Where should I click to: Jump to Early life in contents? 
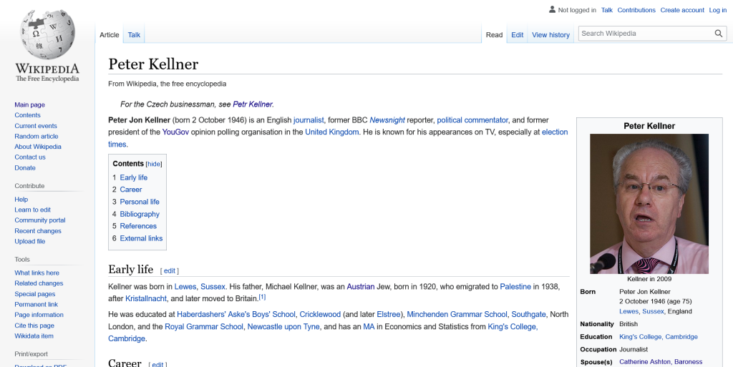click(x=134, y=177)
